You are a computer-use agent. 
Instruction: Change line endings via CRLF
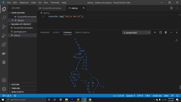click(x=148, y=96)
